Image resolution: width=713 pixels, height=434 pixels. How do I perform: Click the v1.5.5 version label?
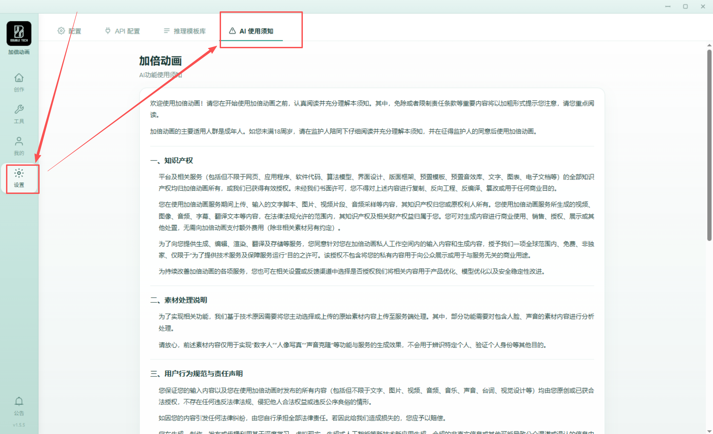(19, 425)
